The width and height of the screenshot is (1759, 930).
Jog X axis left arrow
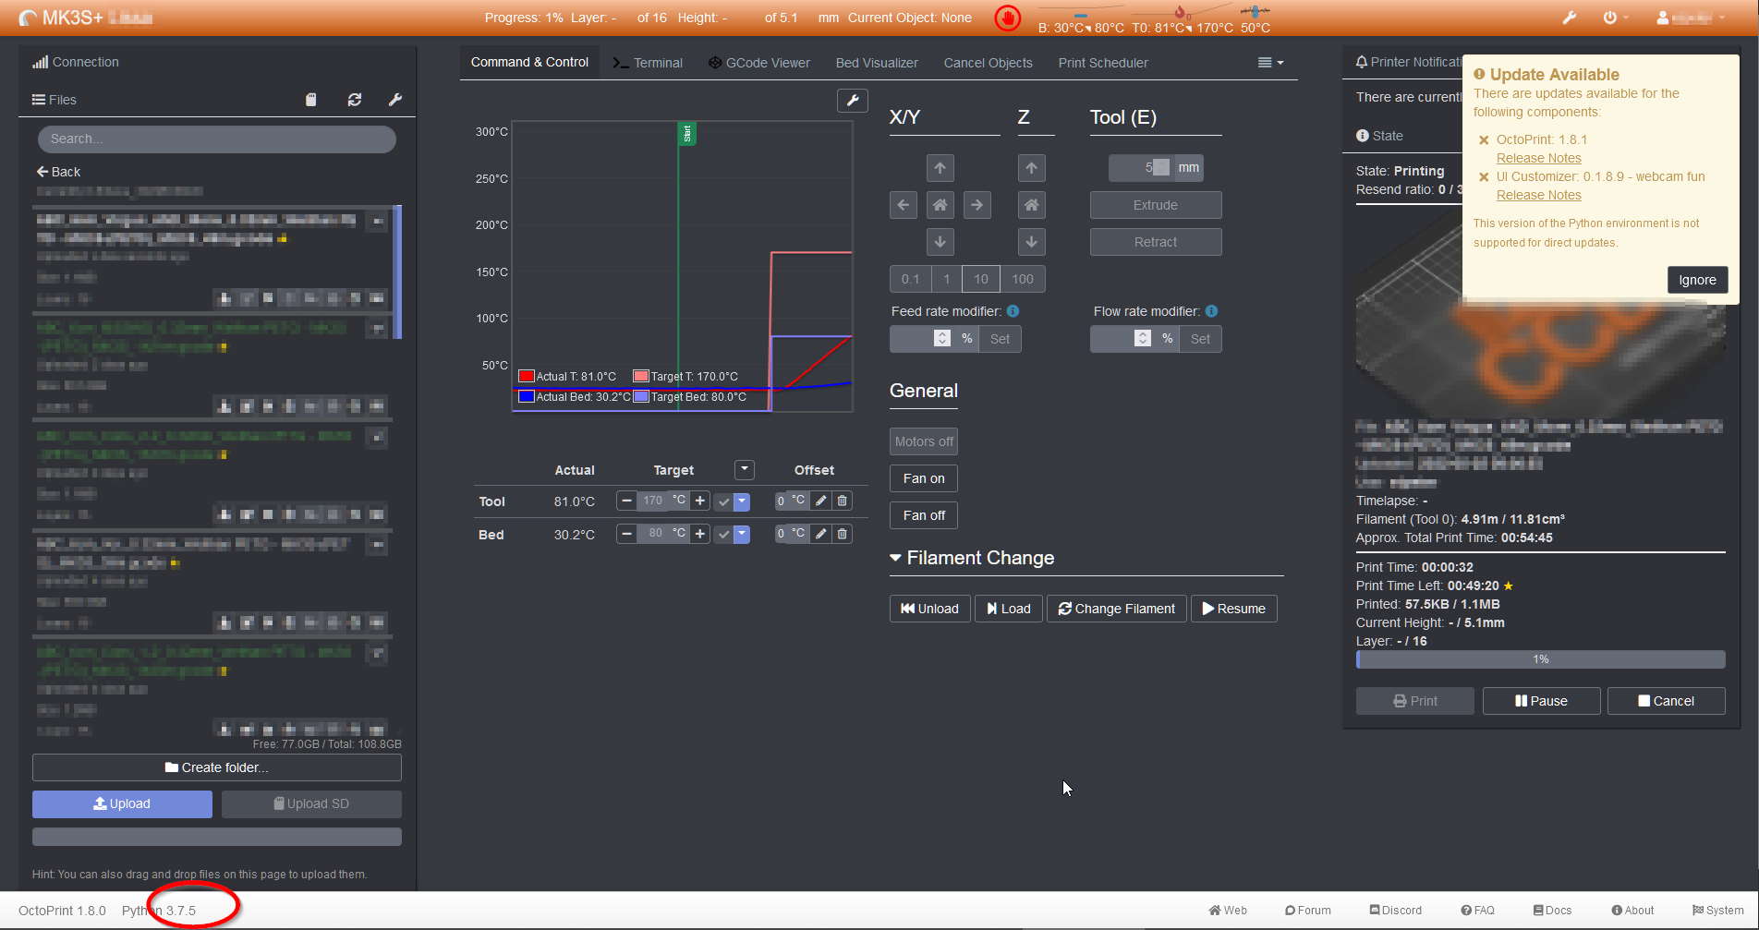(x=904, y=205)
